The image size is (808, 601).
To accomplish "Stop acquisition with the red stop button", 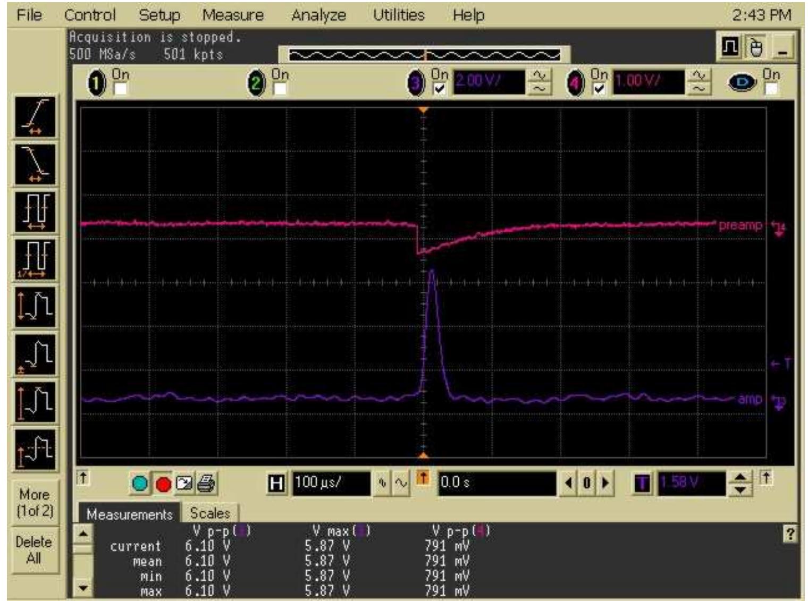I will click(163, 484).
